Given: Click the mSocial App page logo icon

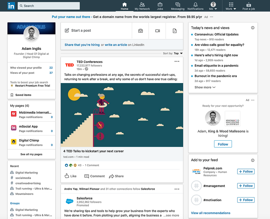Looking at the screenshot, I should [14, 128].
